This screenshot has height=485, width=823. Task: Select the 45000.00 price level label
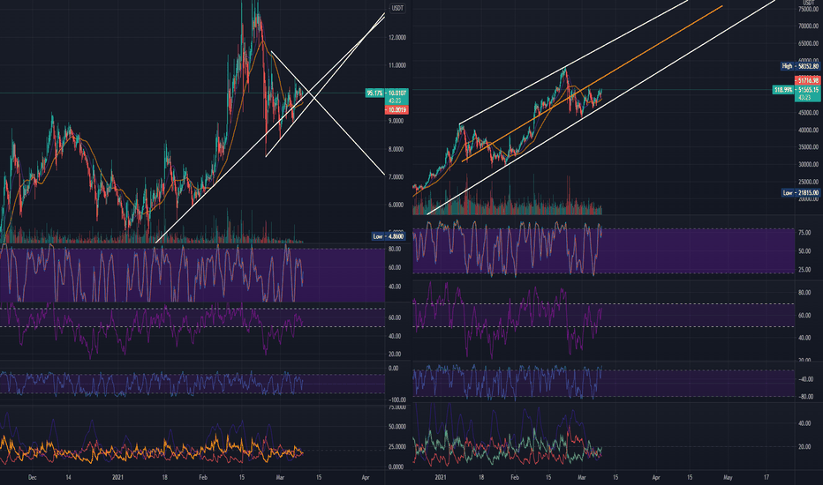tap(808, 113)
